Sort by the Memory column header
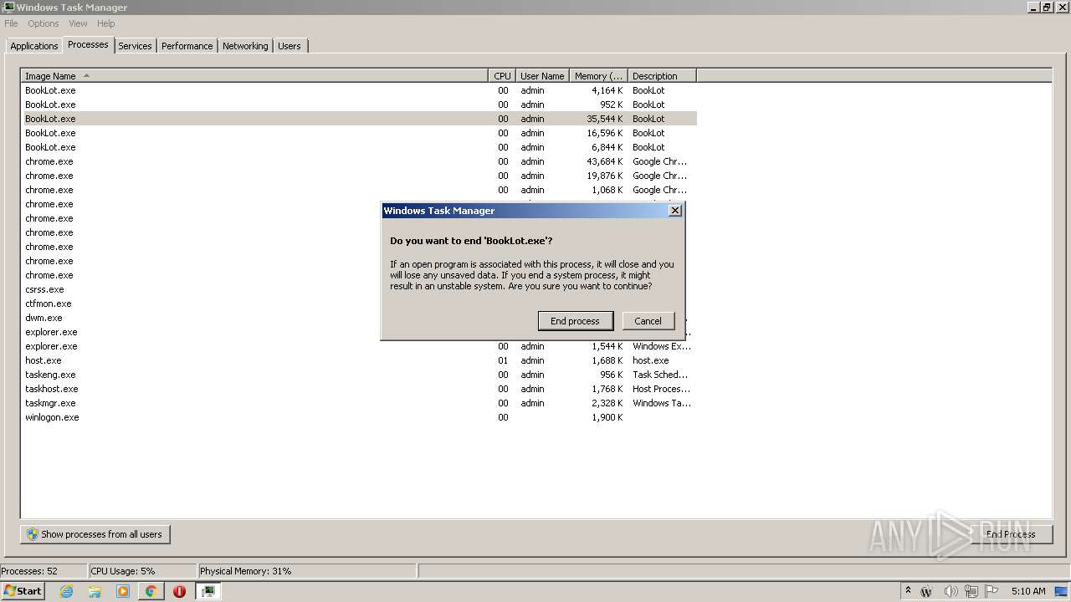The height and width of the screenshot is (602, 1071). click(x=598, y=76)
